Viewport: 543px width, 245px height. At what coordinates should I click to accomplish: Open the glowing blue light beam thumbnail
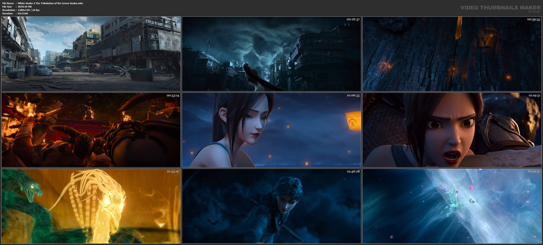pos(452,206)
